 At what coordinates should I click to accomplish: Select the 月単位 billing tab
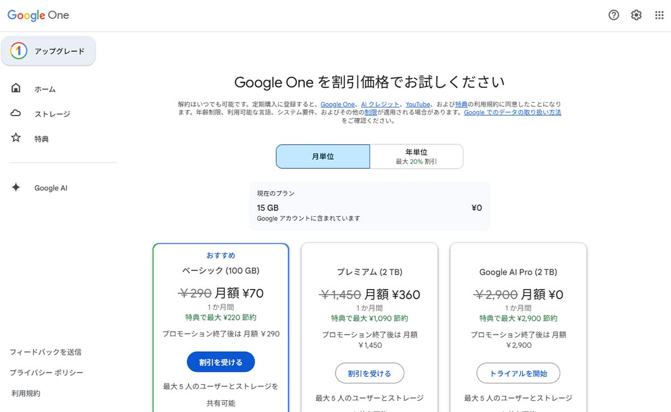click(323, 157)
